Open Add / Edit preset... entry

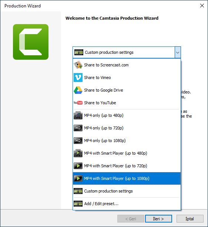click(127, 204)
